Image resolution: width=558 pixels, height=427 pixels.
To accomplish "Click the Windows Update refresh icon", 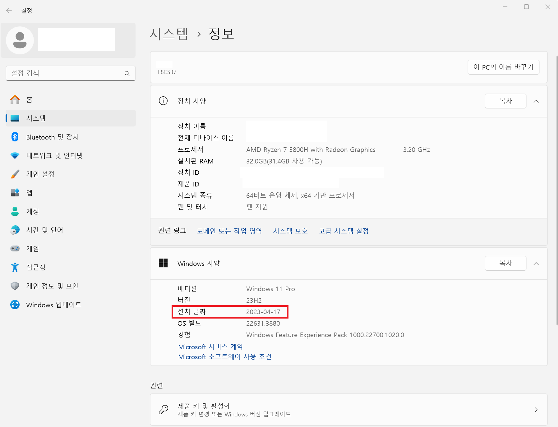I will (x=15, y=305).
